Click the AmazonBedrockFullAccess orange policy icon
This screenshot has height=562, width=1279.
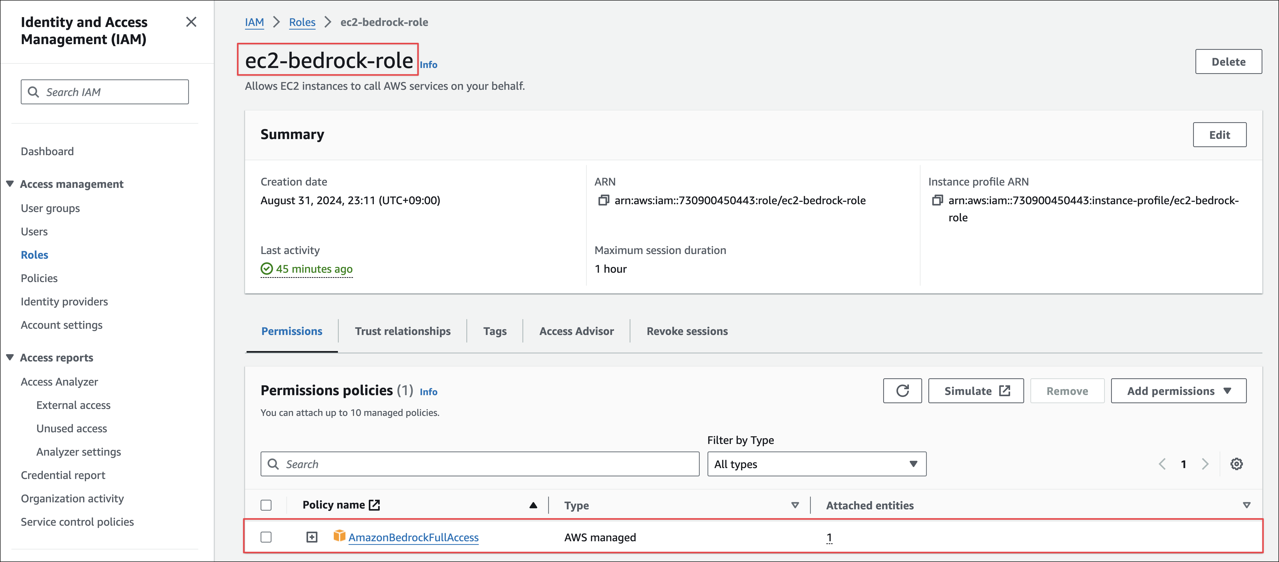click(x=339, y=536)
